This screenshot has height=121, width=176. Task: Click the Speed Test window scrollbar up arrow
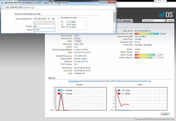pyautogui.click(x=114, y=11)
